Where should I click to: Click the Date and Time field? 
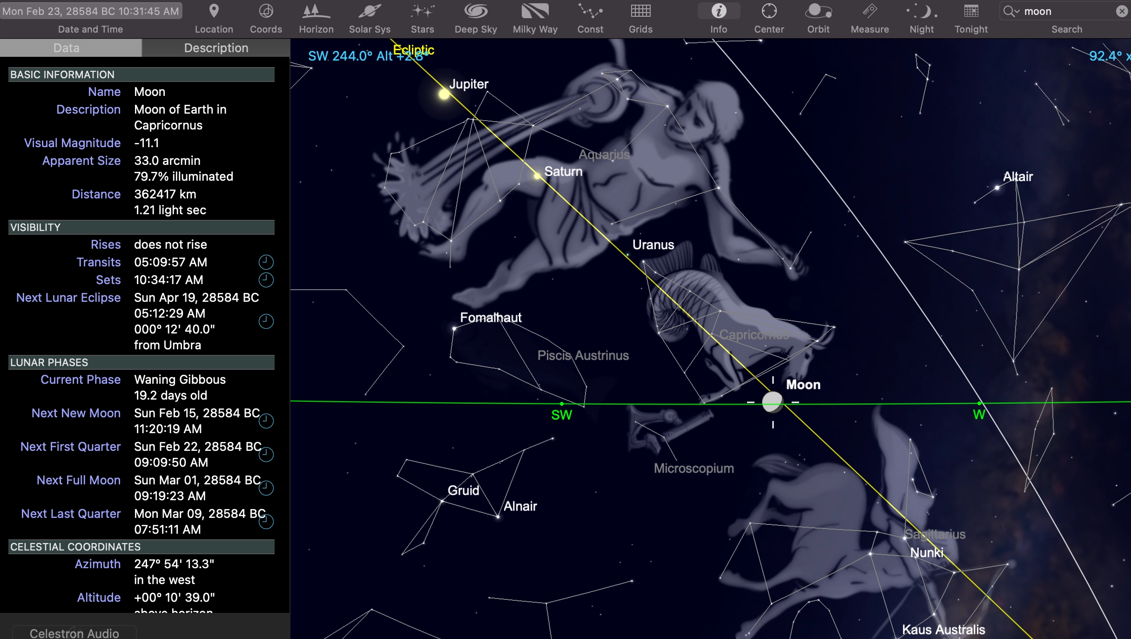[x=91, y=11]
